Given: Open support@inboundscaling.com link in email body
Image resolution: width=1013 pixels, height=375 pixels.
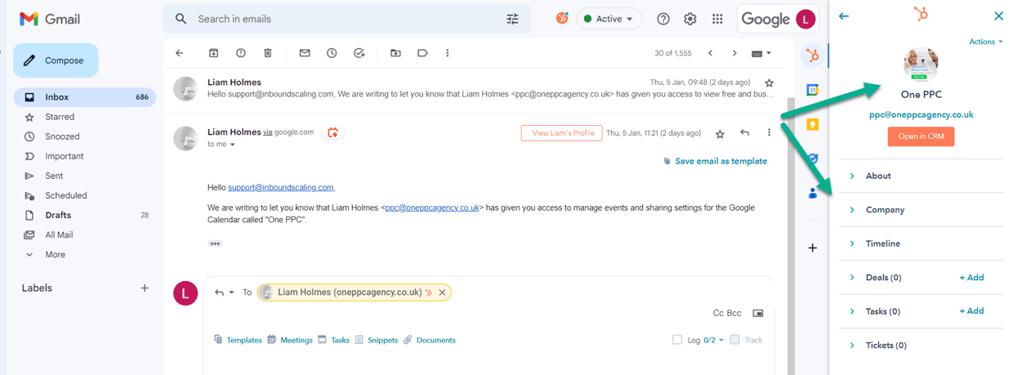Looking at the screenshot, I should click(281, 188).
